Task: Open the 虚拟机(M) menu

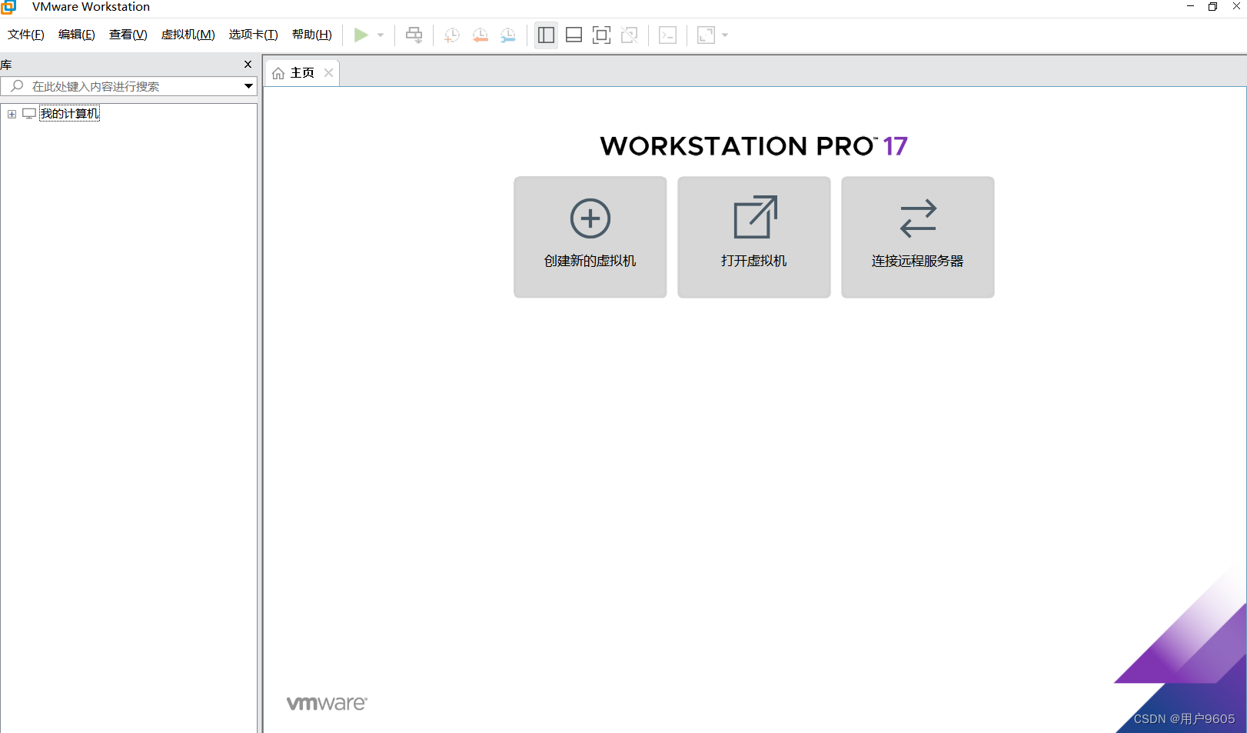Action: pyautogui.click(x=188, y=35)
